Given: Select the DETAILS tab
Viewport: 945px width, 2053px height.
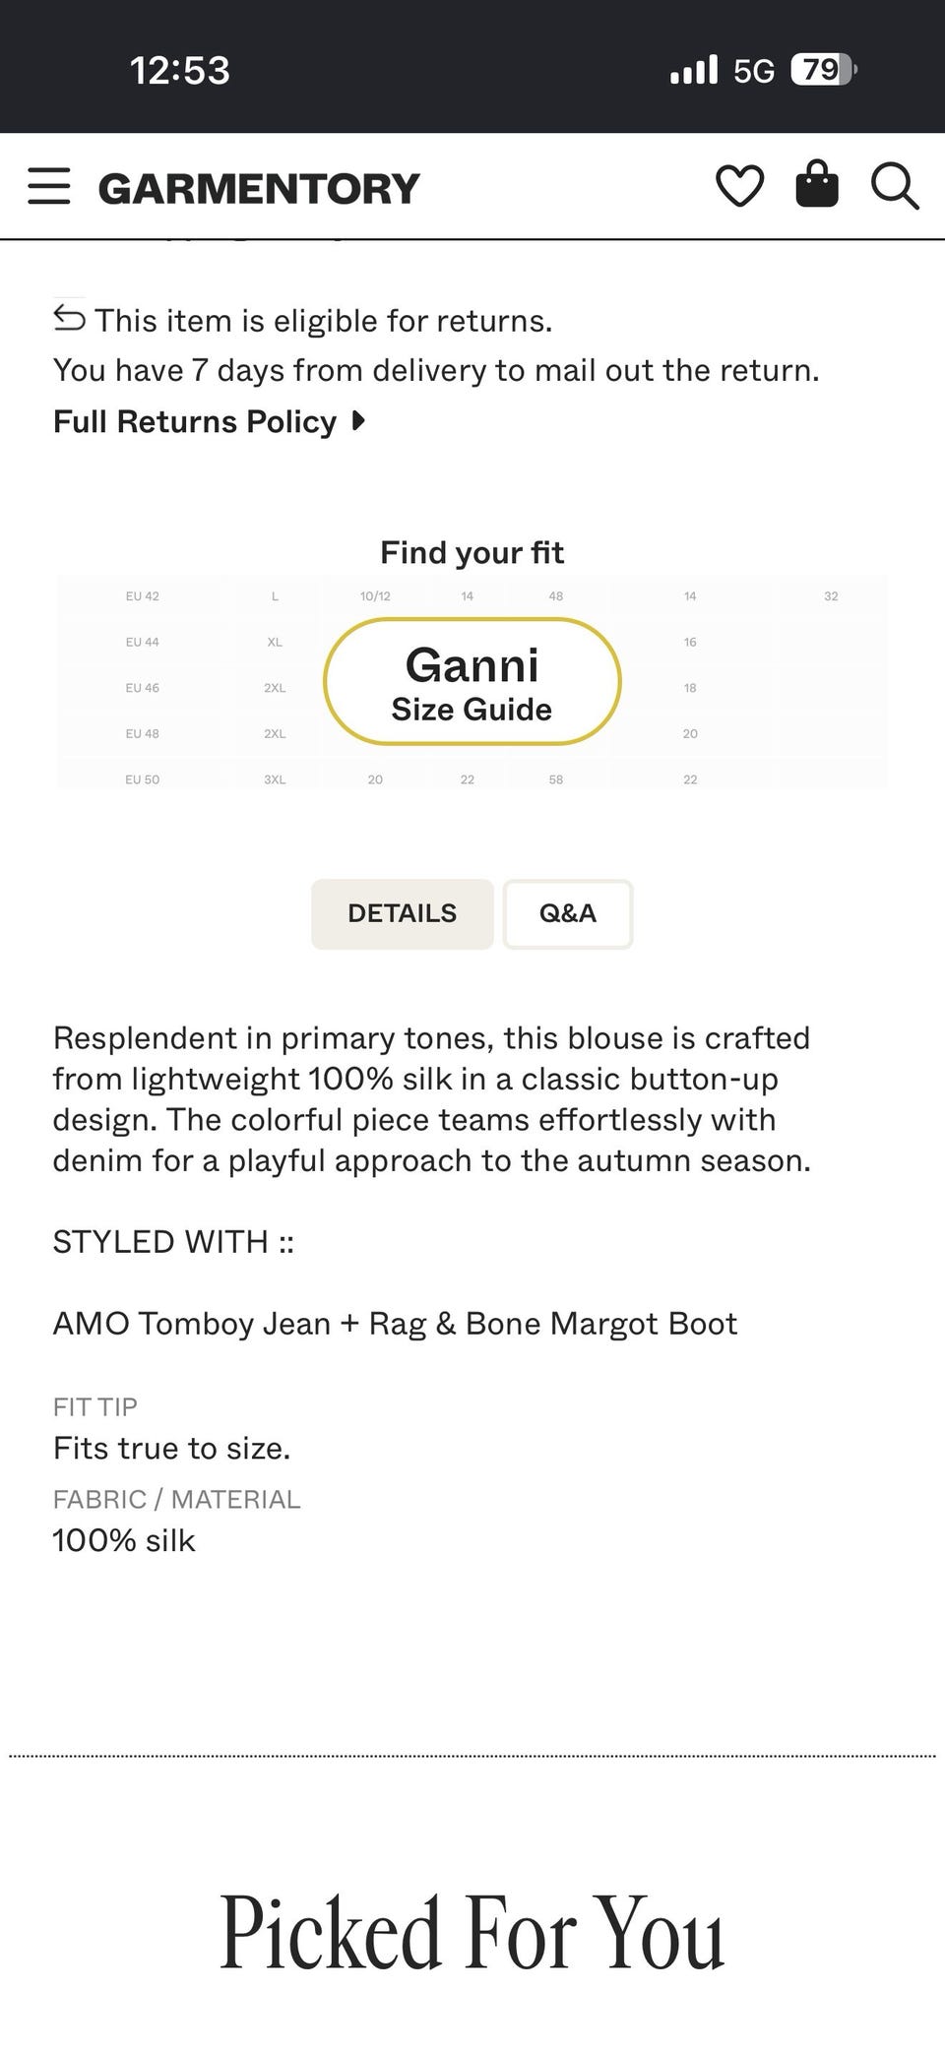Looking at the screenshot, I should pyautogui.click(x=403, y=913).
